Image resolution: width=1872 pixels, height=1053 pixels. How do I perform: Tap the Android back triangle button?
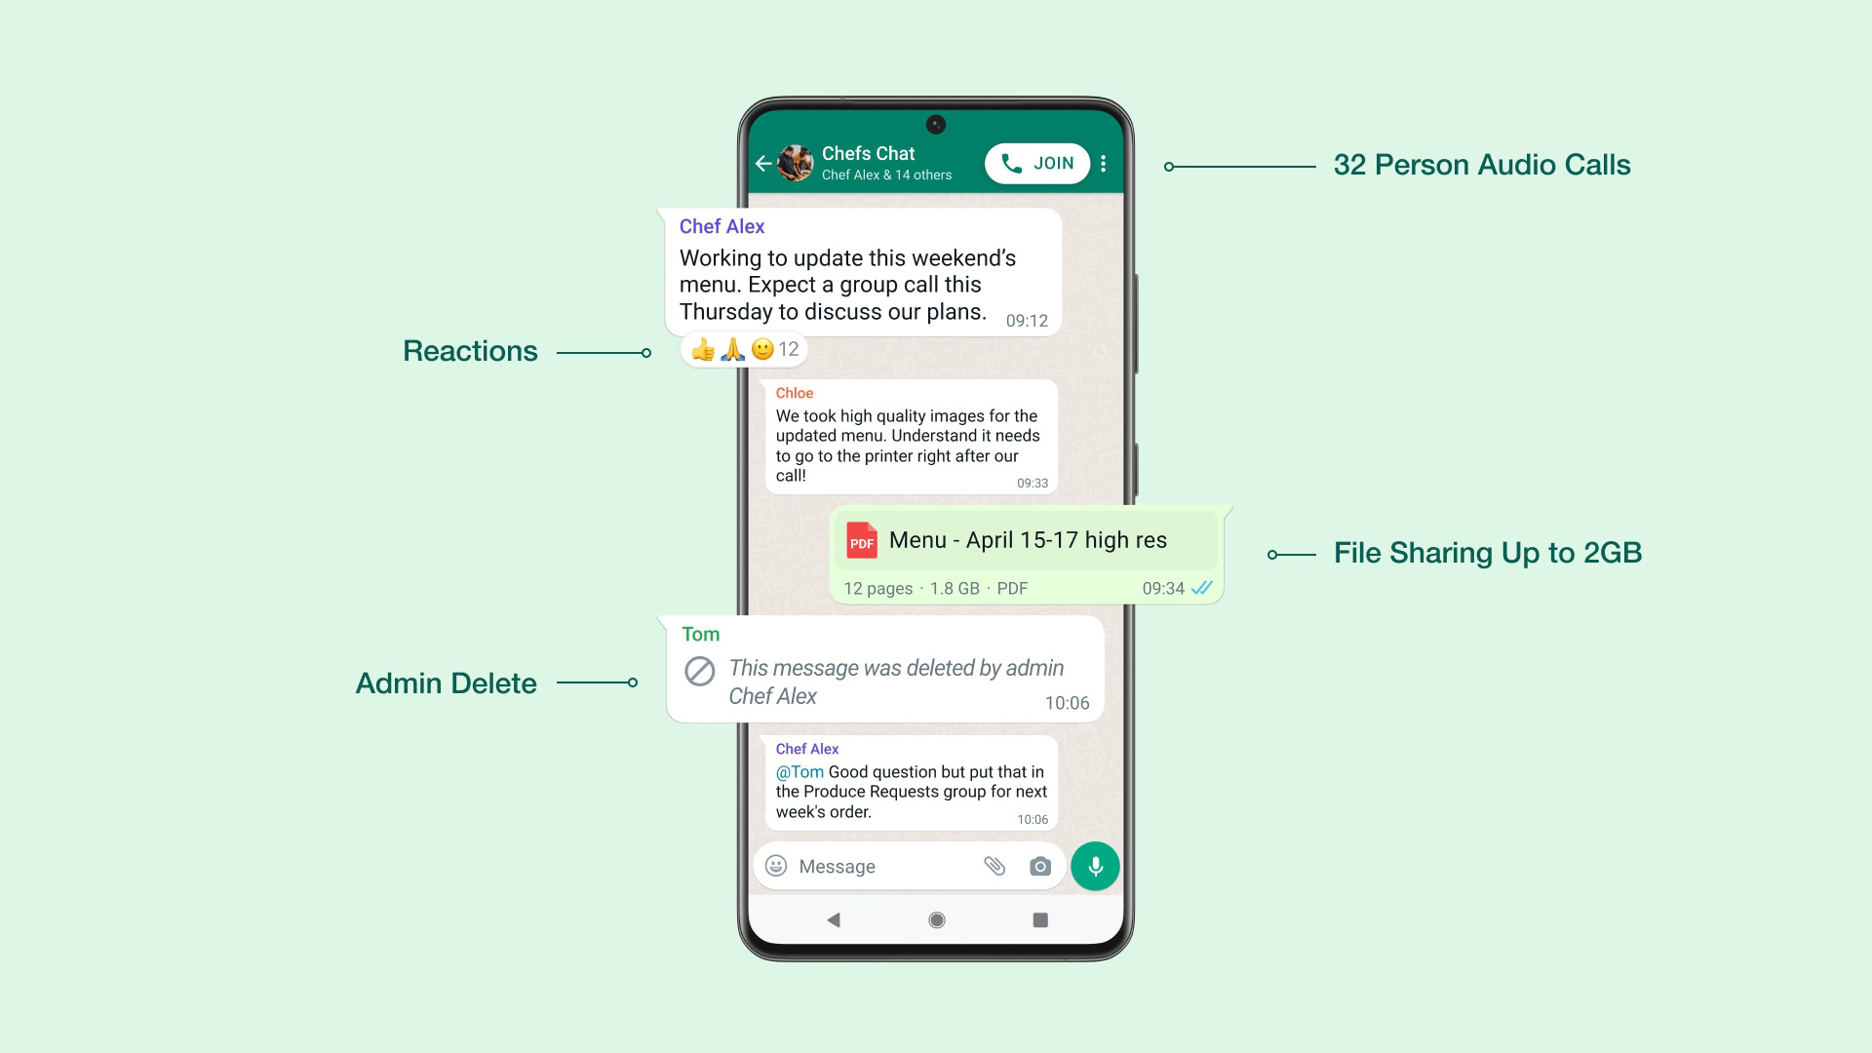pyautogui.click(x=835, y=919)
